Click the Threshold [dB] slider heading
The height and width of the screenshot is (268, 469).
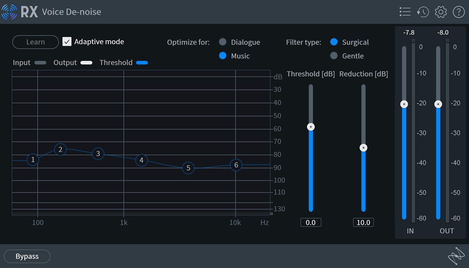[311, 74]
